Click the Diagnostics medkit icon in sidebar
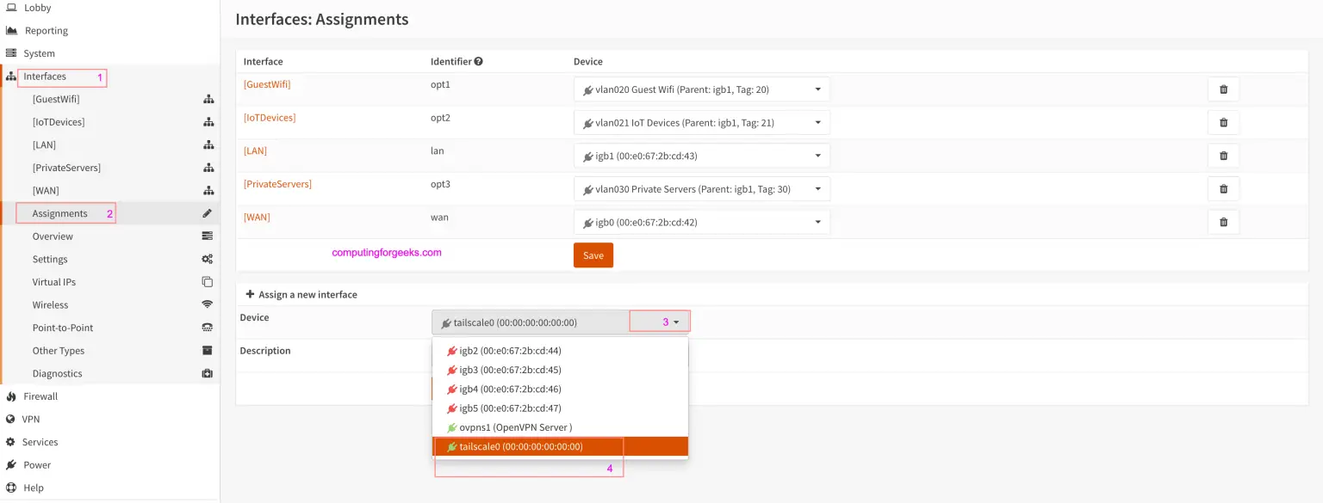The image size is (1323, 503). click(207, 374)
